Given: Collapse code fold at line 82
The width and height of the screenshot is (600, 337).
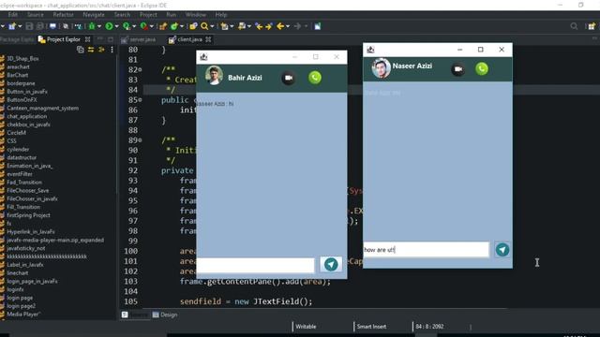Looking at the screenshot, I should (140, 70).
